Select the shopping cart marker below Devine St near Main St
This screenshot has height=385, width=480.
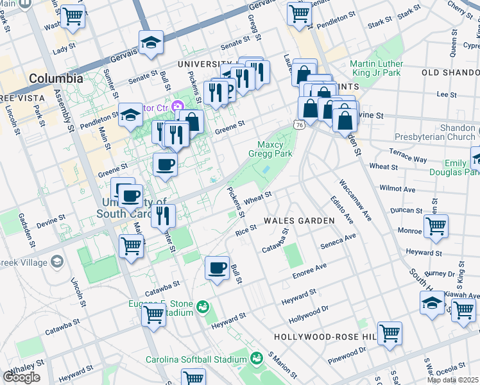click(x=132, y=246)
